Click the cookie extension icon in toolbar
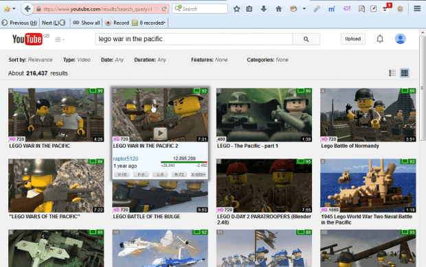This screenshot has width=426, height=267. click(400, 9)
